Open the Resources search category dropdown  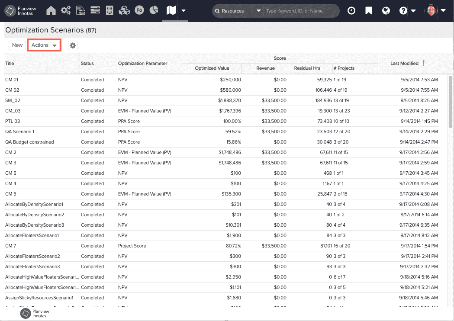(x=238, y=11)
